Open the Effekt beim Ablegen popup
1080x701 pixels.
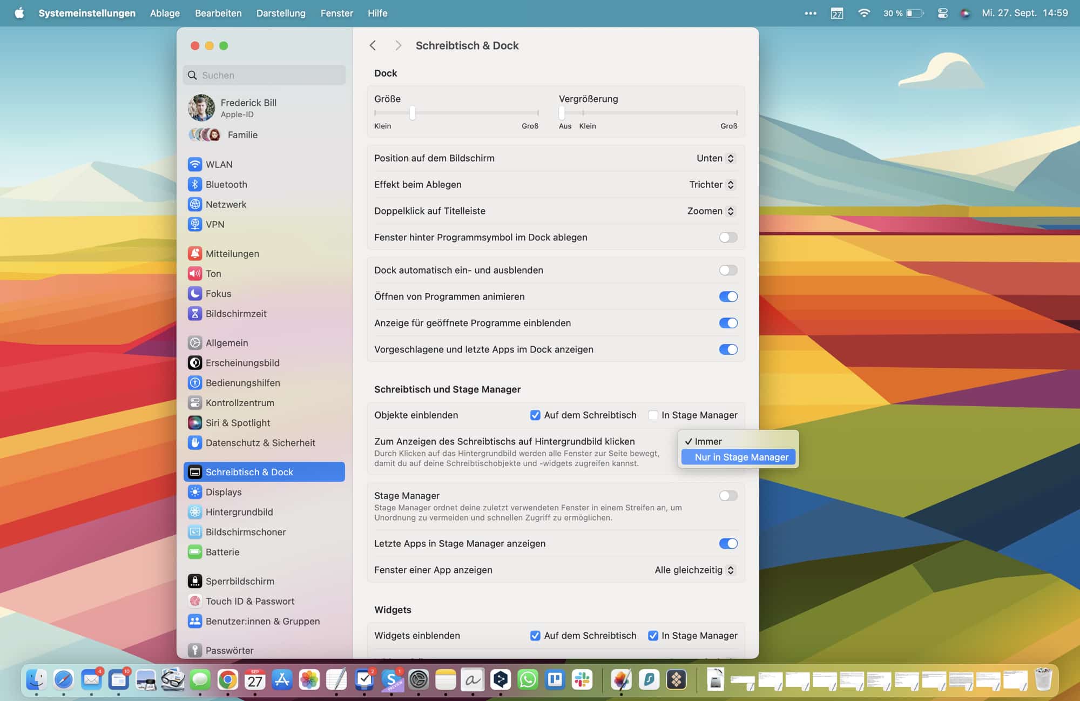pyautogui.click(x=712, y=185)
